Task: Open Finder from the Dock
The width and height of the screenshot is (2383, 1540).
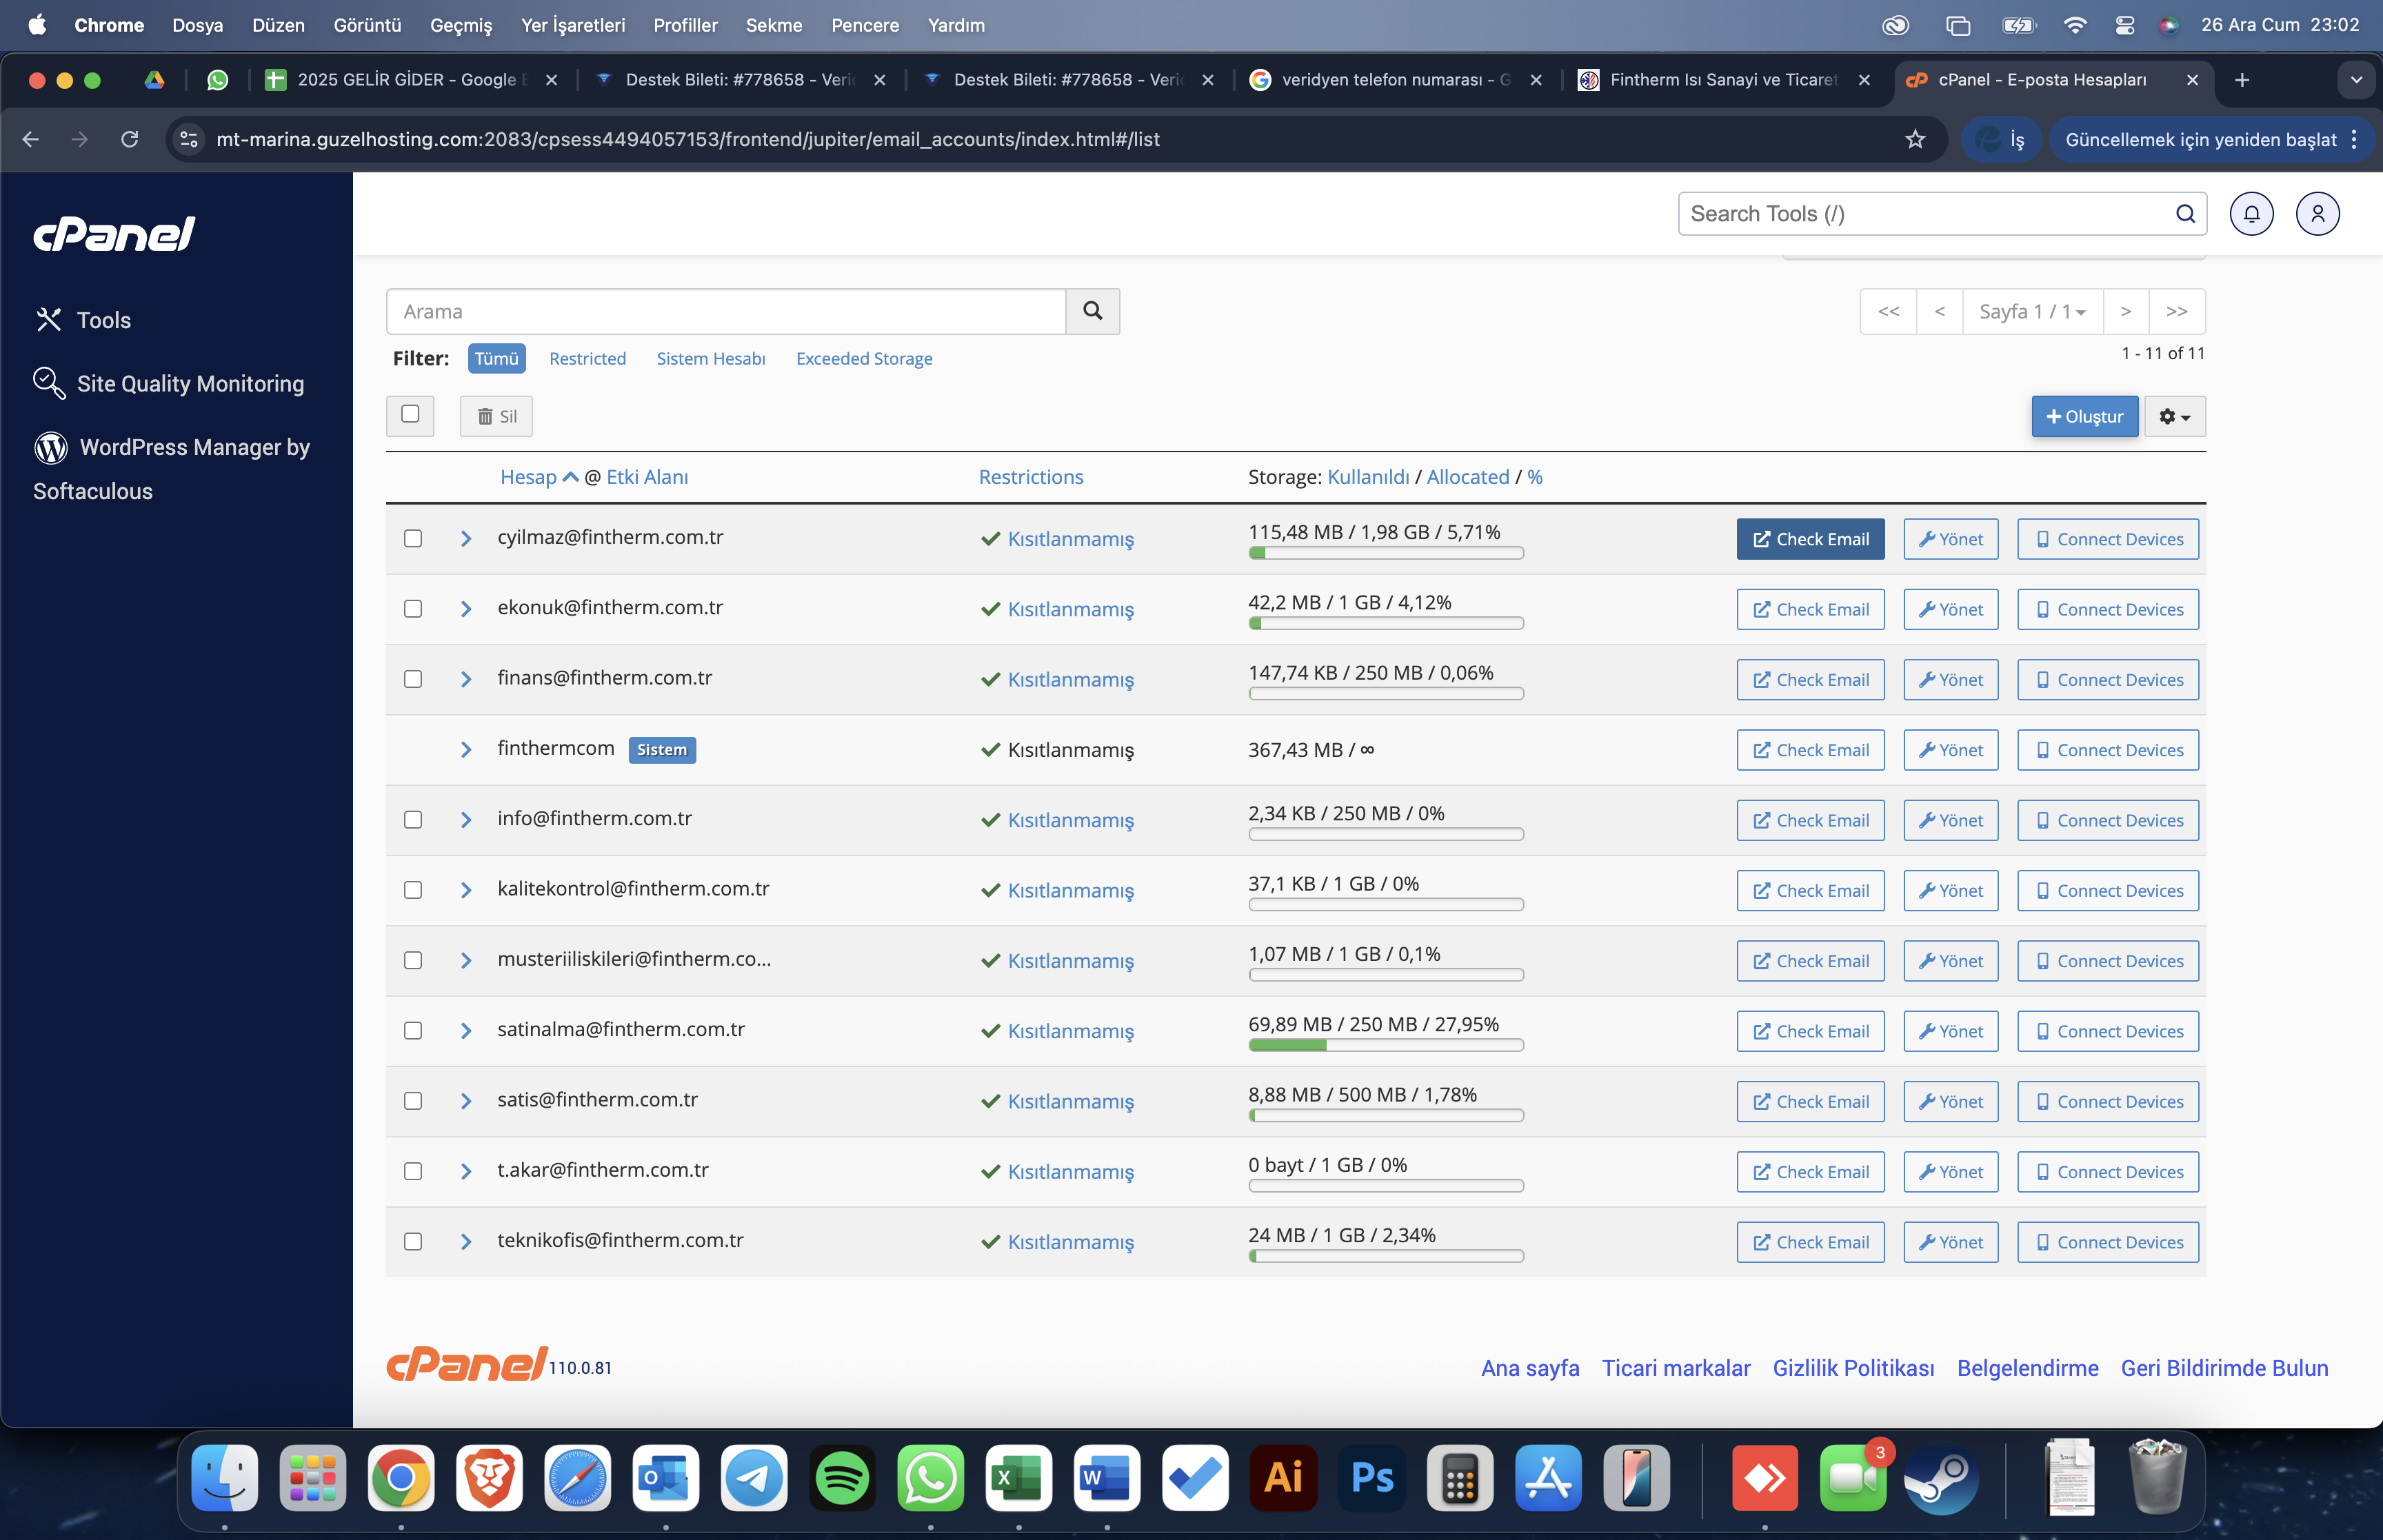Action: 225,1477
